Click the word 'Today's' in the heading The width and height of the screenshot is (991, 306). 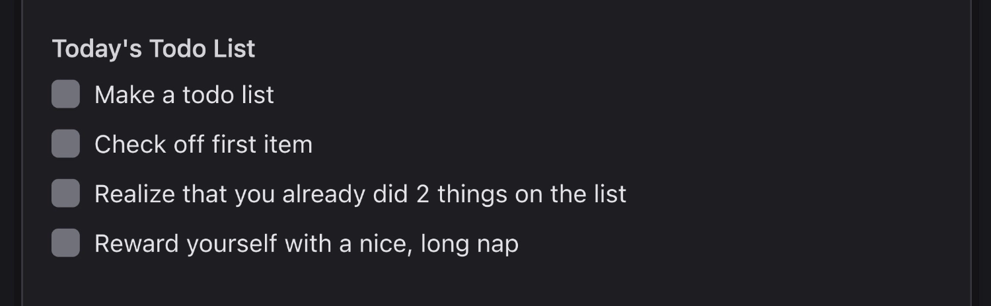(x=96, y=49)
